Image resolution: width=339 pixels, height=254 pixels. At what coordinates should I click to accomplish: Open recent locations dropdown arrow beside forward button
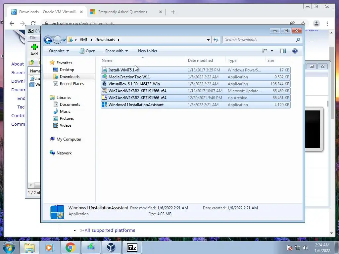(64, 40)
